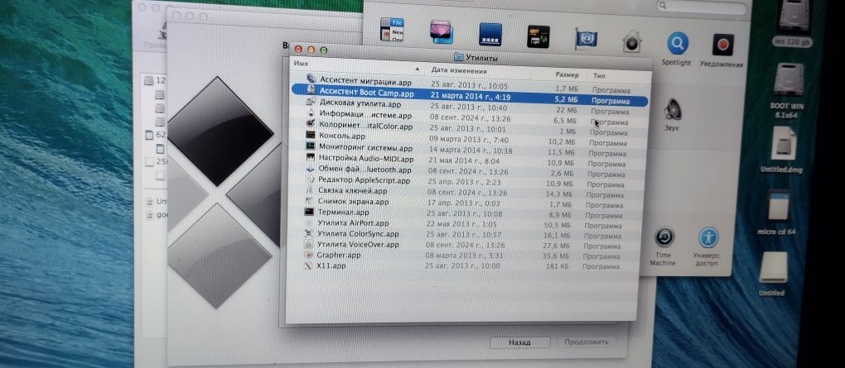
Task: Click the Информаци...истеме.app icon in the list
Action: [311, 113]
